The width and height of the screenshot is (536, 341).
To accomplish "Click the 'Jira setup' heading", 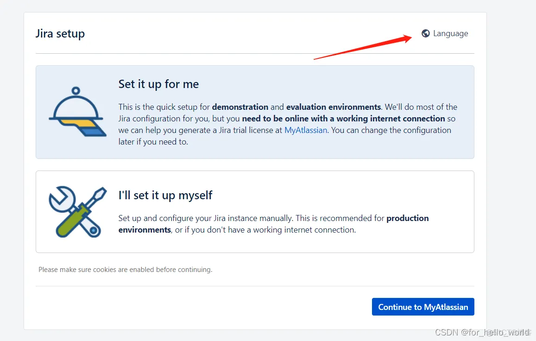I will [60, 33].
